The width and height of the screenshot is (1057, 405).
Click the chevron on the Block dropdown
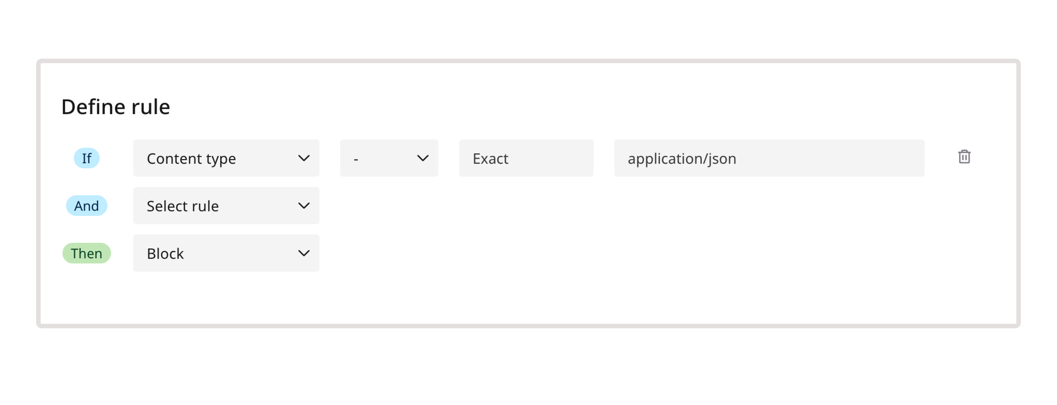pyautogui.click(x=304, y=253)
